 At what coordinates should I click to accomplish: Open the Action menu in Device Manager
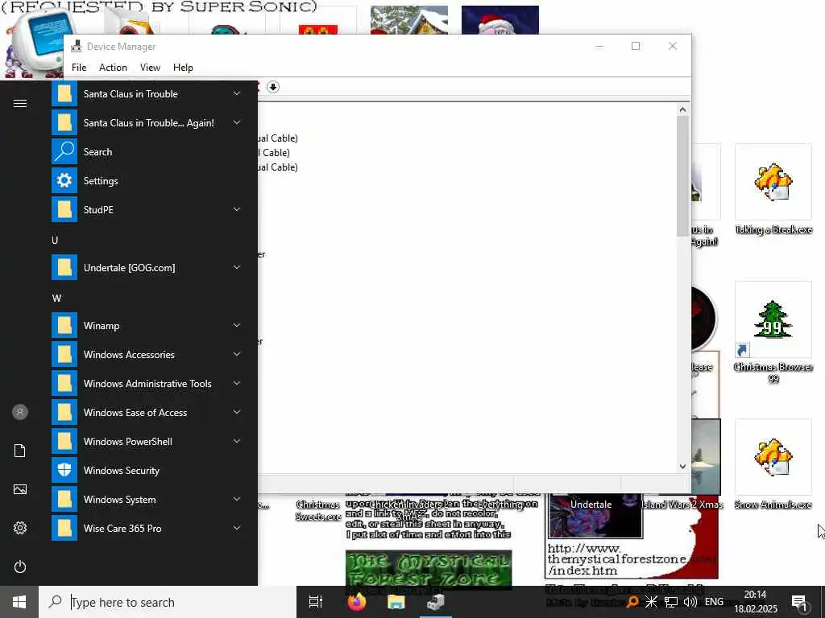coord(113,68)
